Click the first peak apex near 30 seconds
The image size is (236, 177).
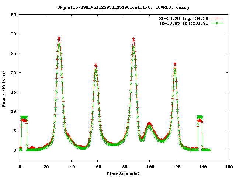[x=59, y=38]
